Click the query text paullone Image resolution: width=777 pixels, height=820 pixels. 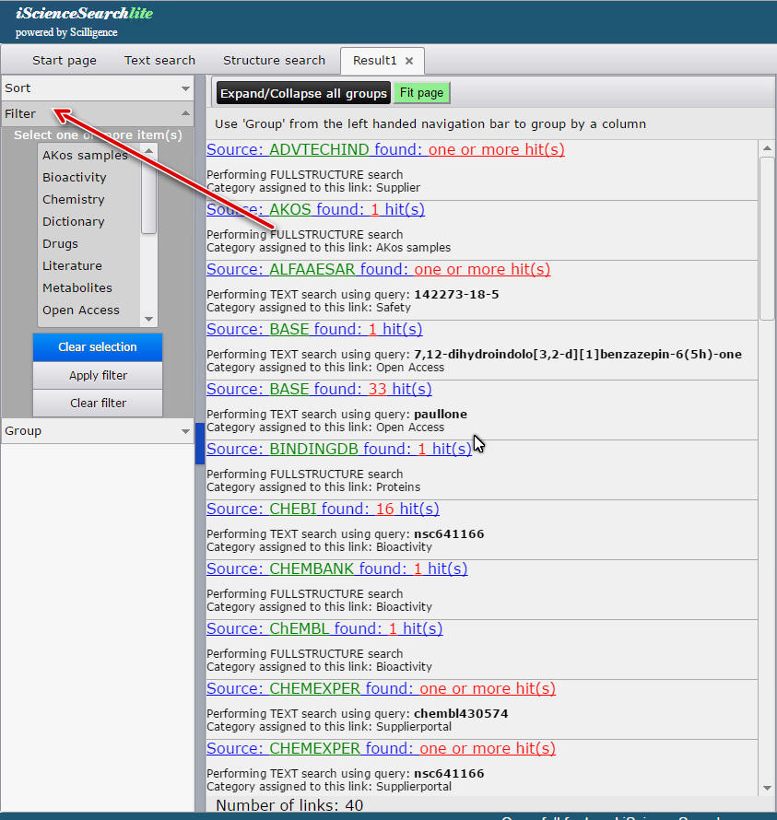[441, 415]
